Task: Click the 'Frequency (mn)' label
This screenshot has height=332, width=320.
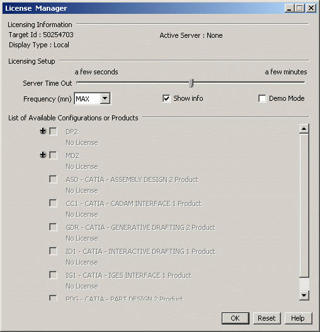Action: click(x=47, y=99)
